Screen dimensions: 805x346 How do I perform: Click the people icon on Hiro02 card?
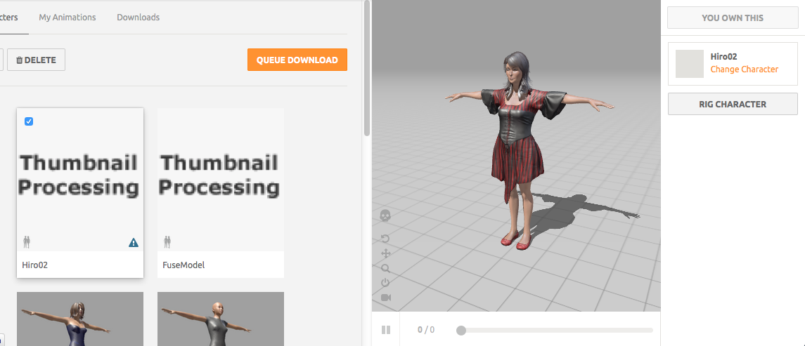(x=27, y=241)
